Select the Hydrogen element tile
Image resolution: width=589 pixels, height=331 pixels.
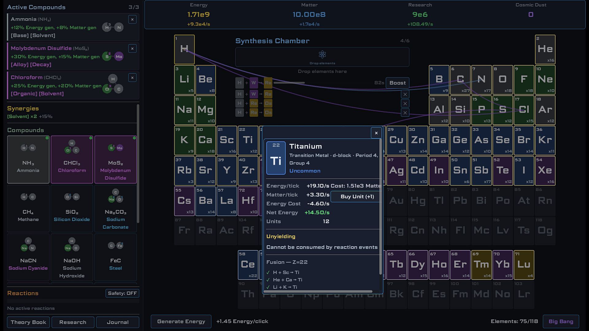click(184, 49)
